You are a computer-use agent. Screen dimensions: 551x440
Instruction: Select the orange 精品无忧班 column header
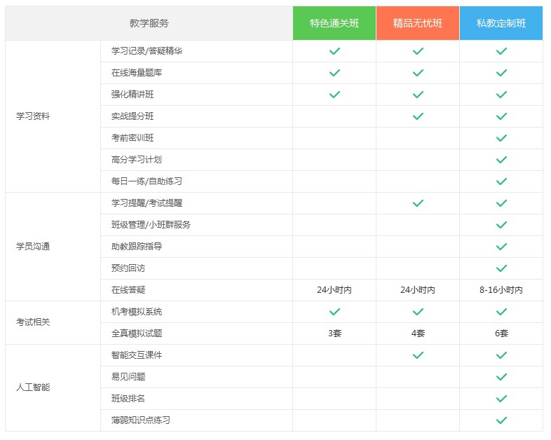(418, 23)
